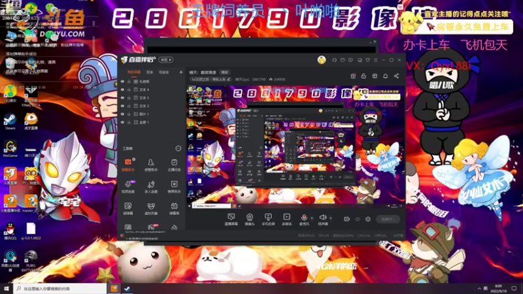
Task: Open the 读弹幕 tool
Action: (x=127, y=208)
